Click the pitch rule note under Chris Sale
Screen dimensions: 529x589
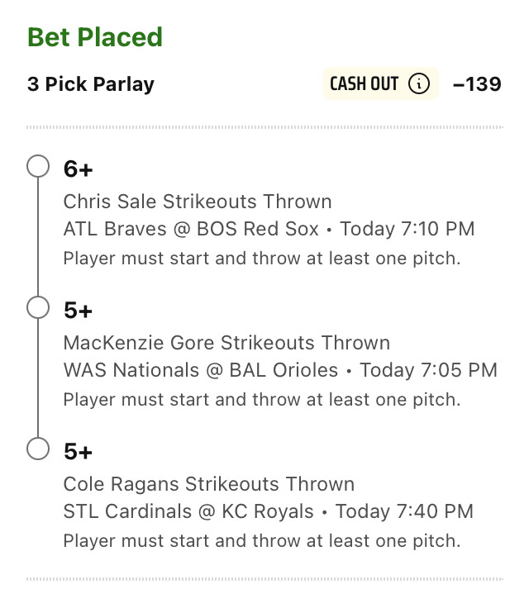coord(262,259)
